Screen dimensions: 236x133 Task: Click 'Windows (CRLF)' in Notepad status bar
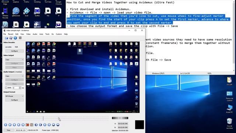(x=158, y=73)
